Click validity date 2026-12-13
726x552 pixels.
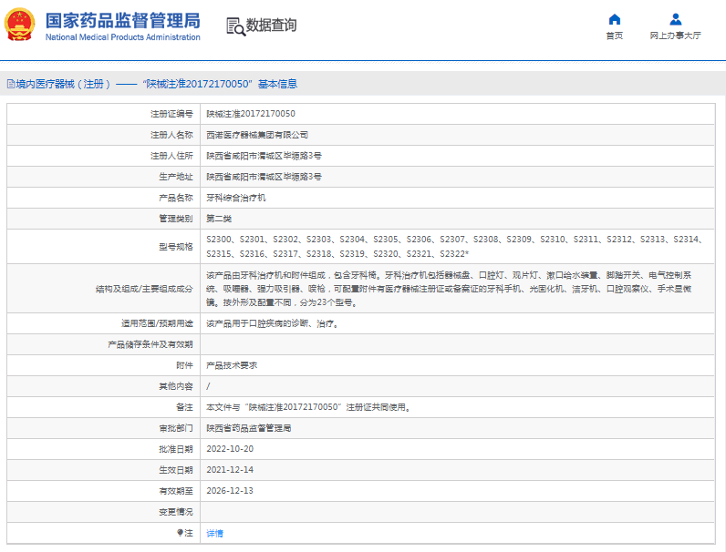(x=229, y=491)
